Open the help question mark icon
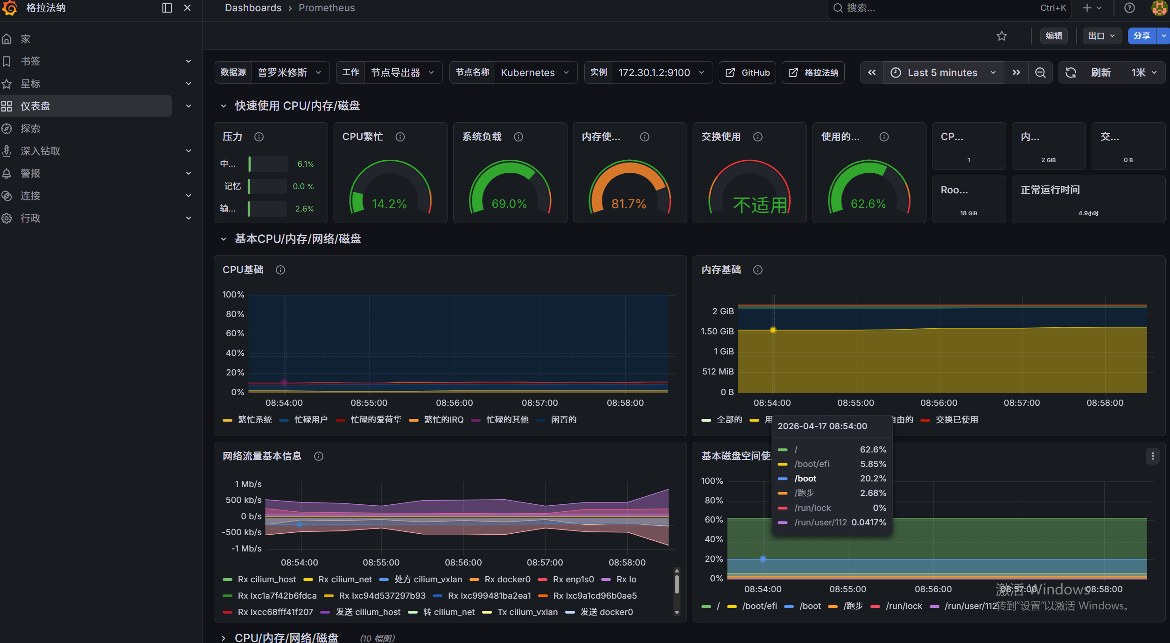This screenshot has width=1170, height=643. coord(1129,8)
